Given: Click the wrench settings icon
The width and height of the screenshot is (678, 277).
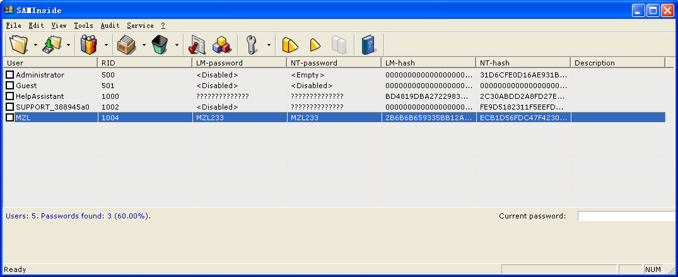Looking at the screenshot, I should click(x=251, y=44).
